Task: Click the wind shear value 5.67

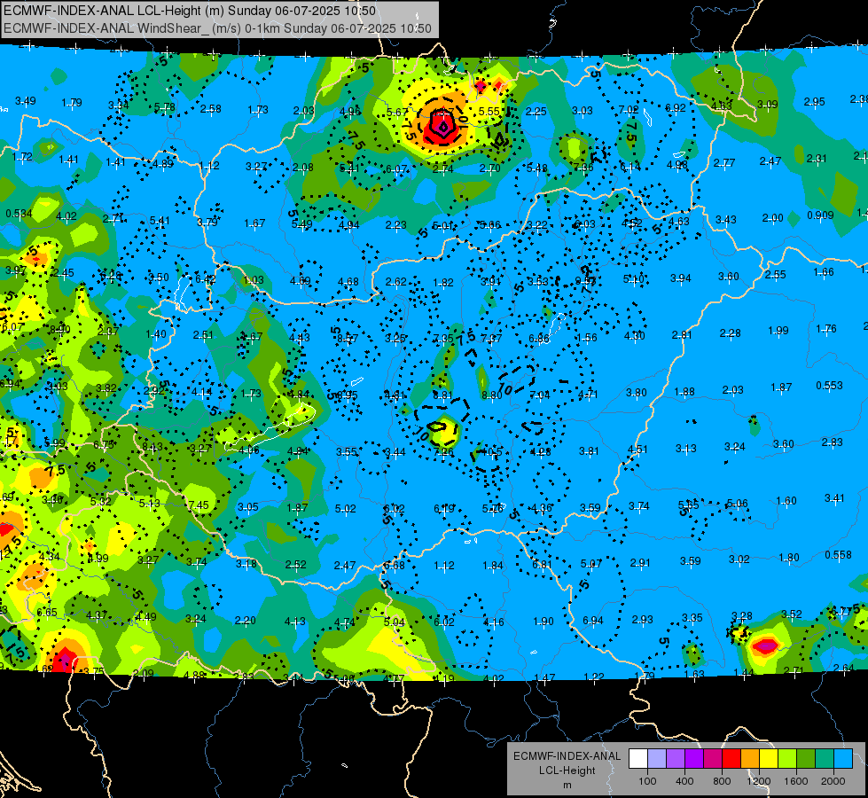Action: pyautogui.click(x=397, y=113)
